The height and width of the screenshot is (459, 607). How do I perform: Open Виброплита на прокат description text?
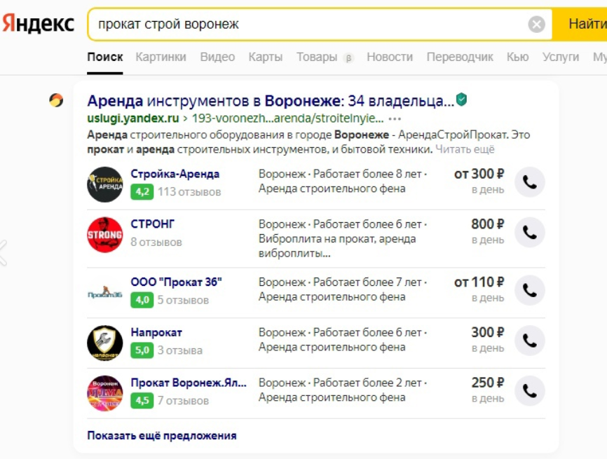(337, 246)
